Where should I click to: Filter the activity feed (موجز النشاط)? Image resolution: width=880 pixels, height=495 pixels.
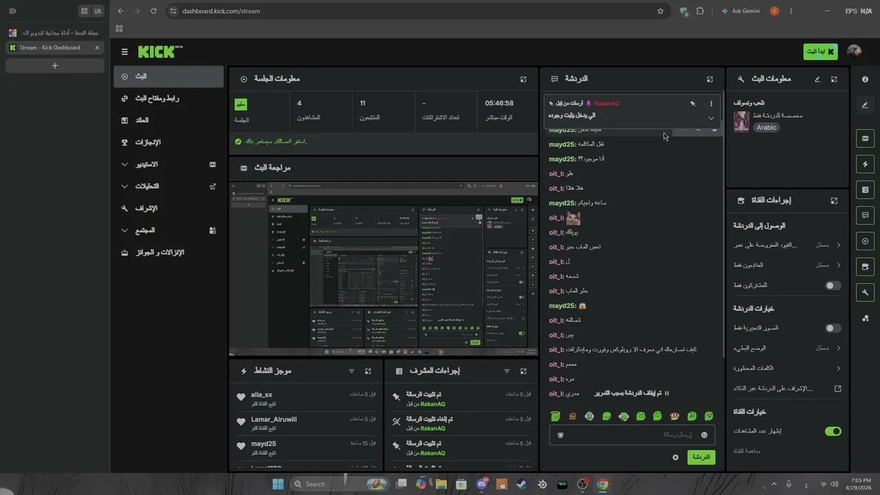click(x=351, y=371)
